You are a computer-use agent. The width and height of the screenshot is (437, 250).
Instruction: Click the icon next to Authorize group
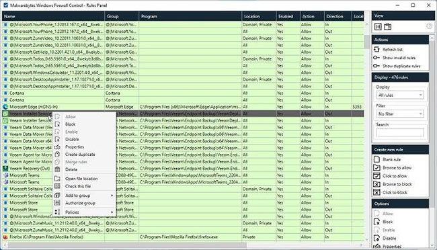click(57, 203)
